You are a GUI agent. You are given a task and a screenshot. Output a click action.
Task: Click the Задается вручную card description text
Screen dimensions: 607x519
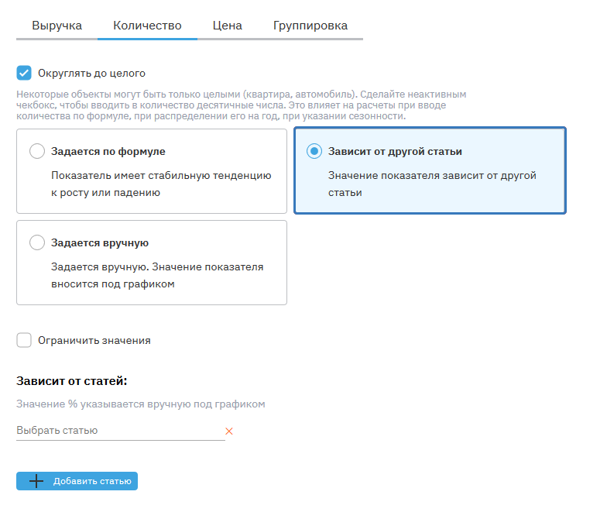[x=157, y=275]
